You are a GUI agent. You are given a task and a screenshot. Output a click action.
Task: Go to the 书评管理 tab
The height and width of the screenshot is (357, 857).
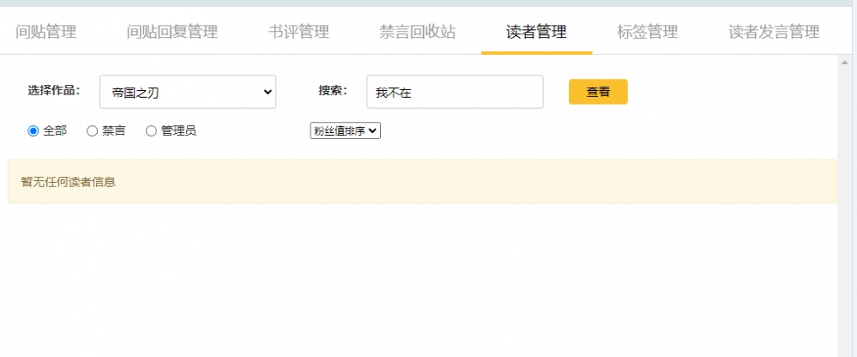coord(299,33)
